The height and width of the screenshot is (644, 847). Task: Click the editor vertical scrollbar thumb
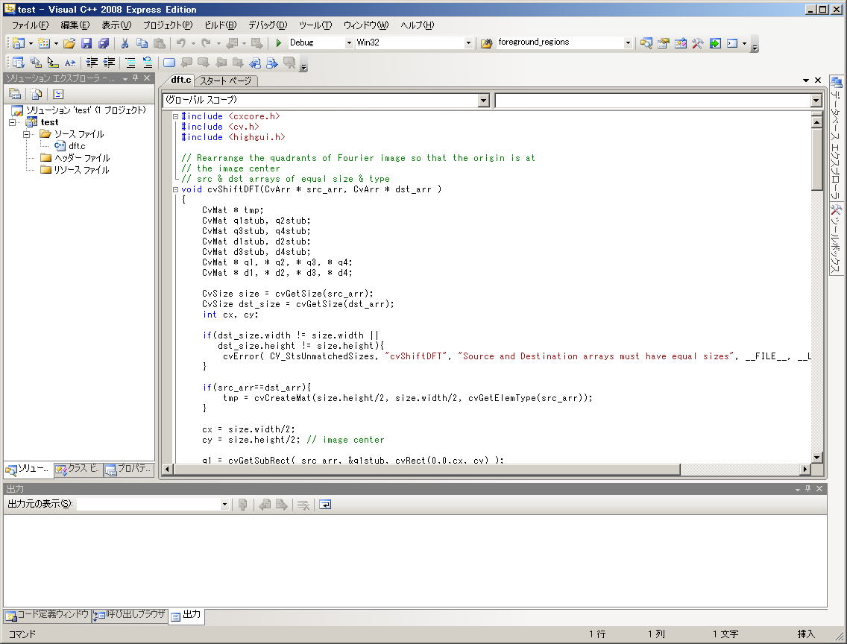pyautogui.click(x=816, y=159)
